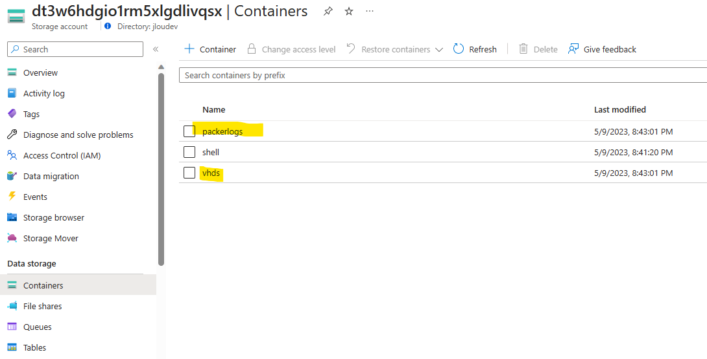Expand the Restore containers dropdown
Screen dimensions: 707x359
439,50
